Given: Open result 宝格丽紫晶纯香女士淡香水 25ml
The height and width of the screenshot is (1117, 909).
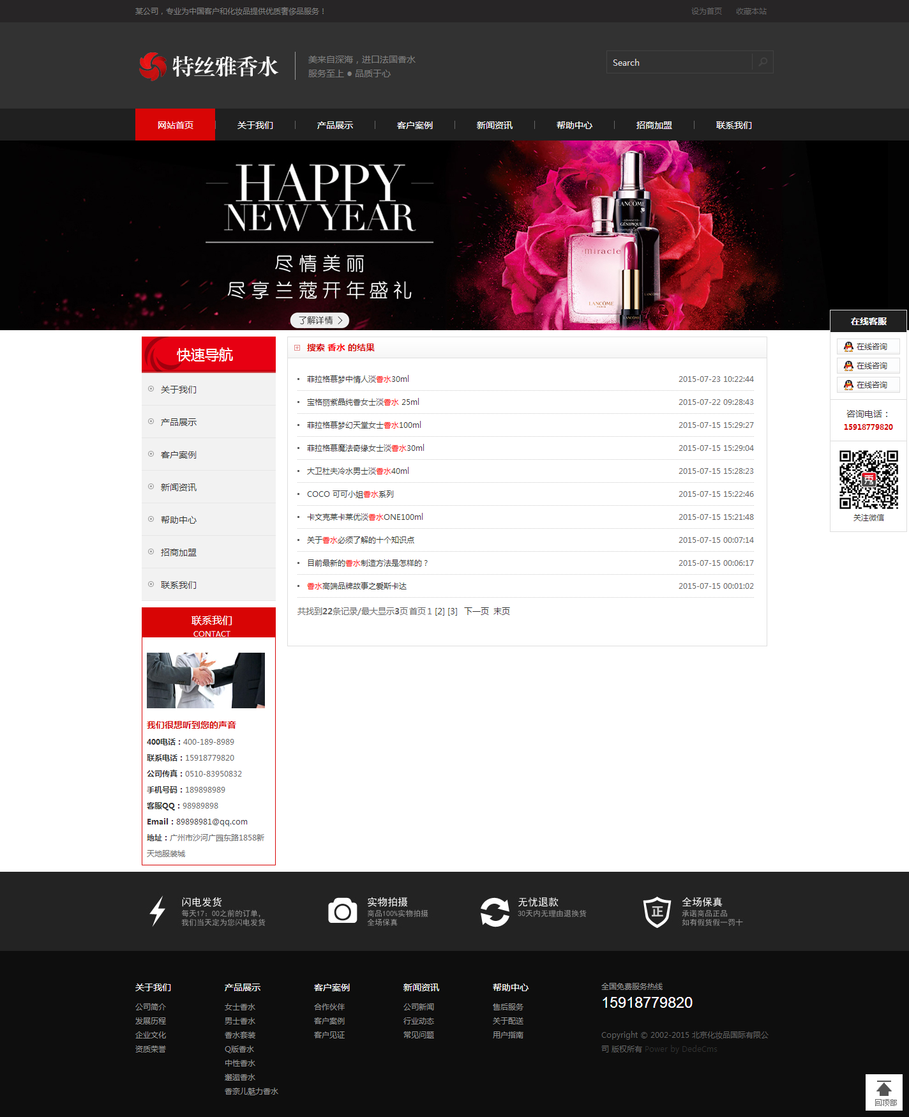Looking at the screenshot, I should pos(363,402).
